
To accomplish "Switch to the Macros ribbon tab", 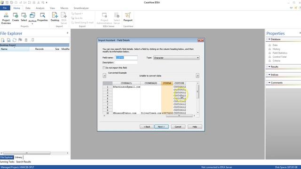I will [64, 8].
